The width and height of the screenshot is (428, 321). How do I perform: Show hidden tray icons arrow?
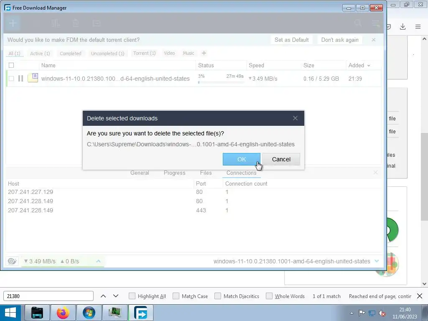click(x=352, y=313)
